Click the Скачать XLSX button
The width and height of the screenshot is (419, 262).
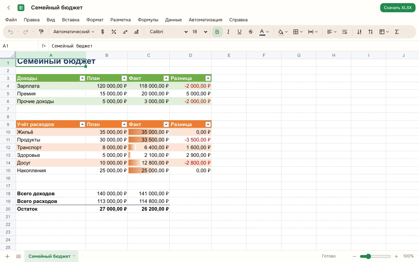click(398, 8)
